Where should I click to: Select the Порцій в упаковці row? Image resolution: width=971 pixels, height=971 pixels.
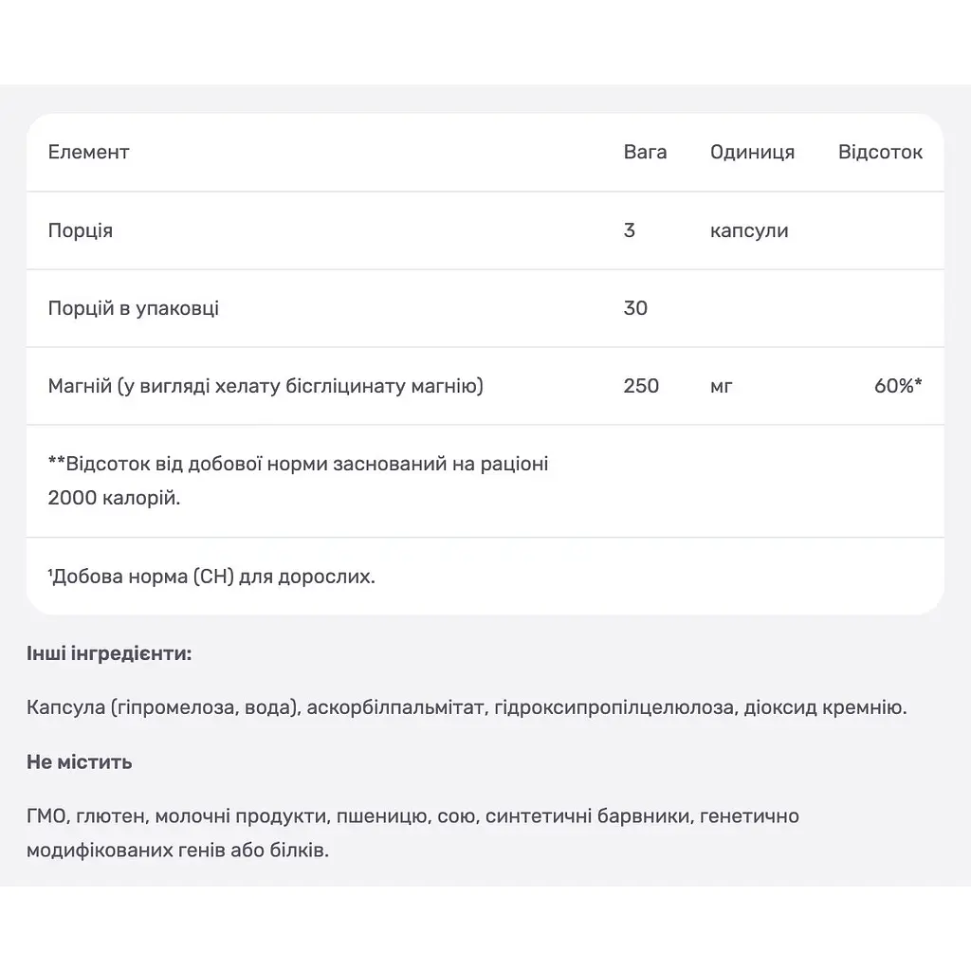(x=485, y=308)
